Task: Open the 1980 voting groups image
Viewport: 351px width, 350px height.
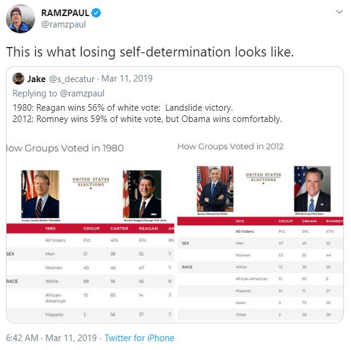Action: (x=90, y=230)
